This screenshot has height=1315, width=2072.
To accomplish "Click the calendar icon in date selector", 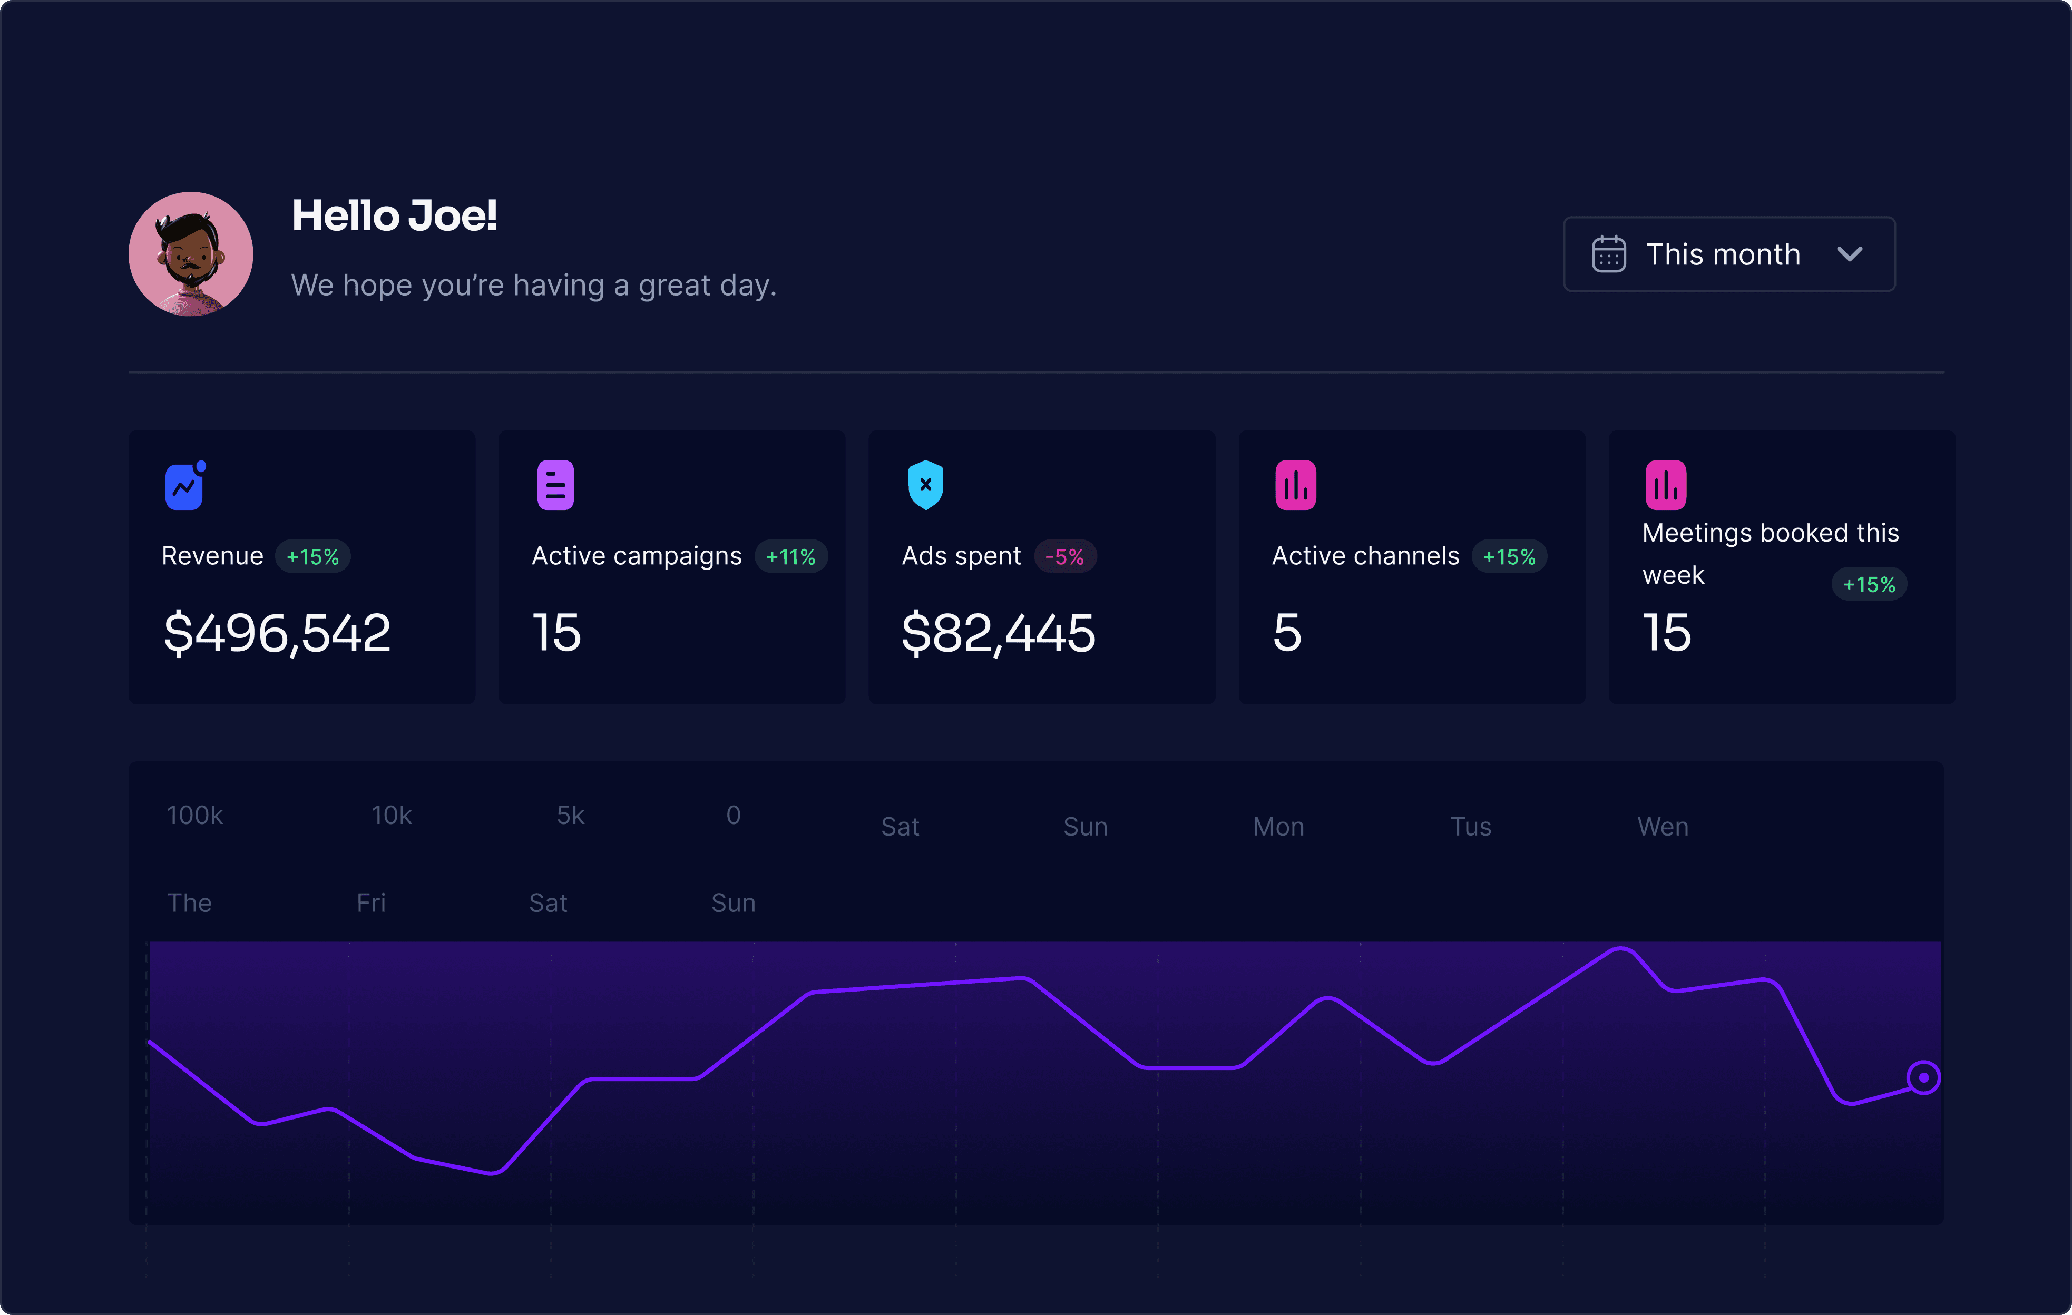I will [x=1608, y=254].
